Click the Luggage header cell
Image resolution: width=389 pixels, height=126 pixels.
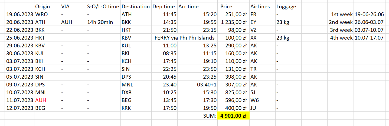pyautogui.click(x=288, y=6)
